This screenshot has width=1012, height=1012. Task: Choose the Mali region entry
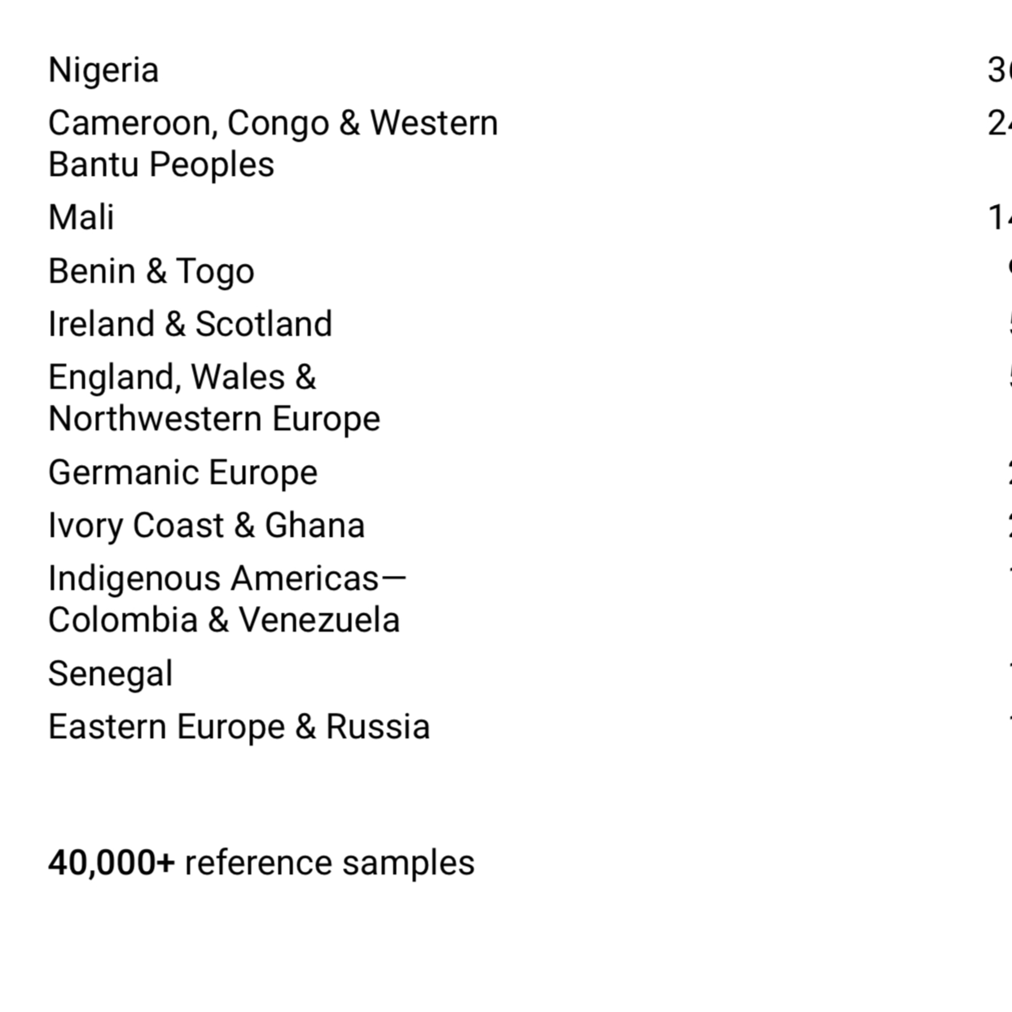click(x=81, y=217)
